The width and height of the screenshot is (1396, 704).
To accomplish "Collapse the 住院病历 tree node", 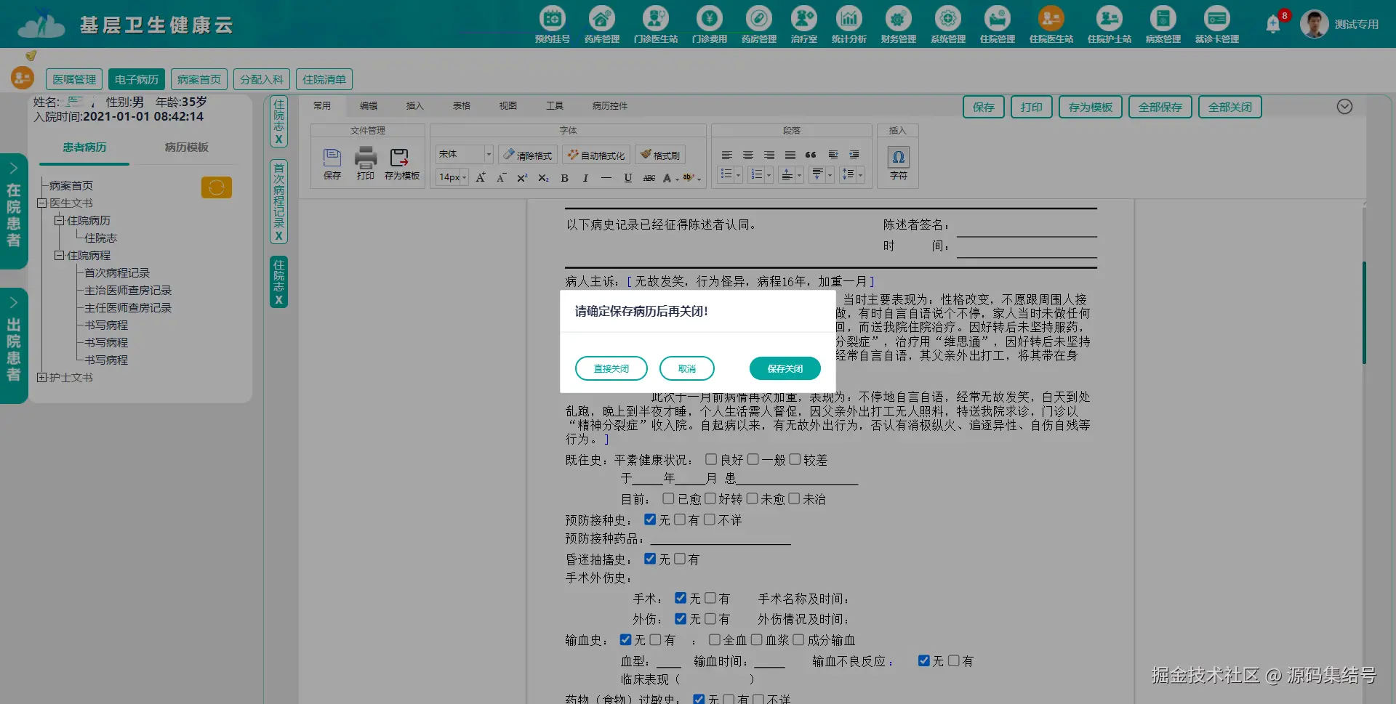I will click(x=60, y=221).
